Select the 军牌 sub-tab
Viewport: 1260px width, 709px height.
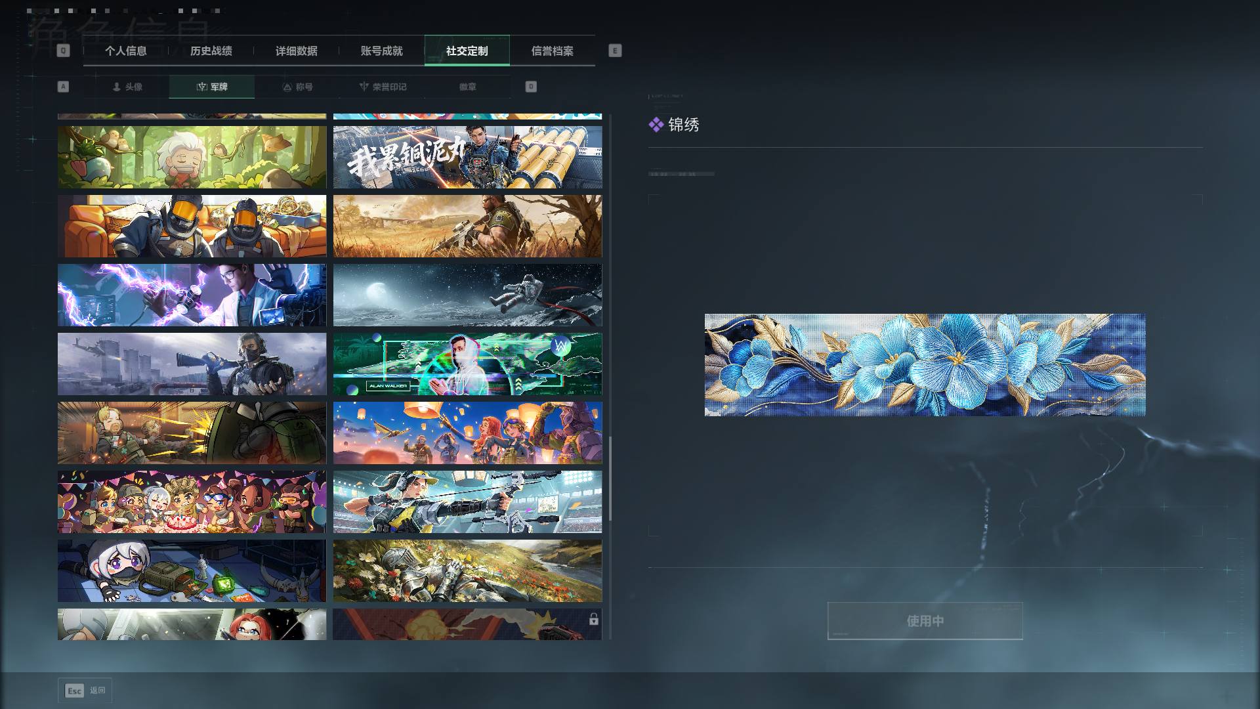tap(212, 87)
